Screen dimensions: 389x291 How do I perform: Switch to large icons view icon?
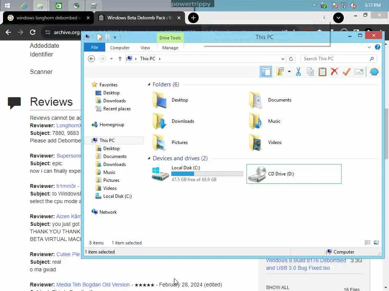click(x=376, y=242)
